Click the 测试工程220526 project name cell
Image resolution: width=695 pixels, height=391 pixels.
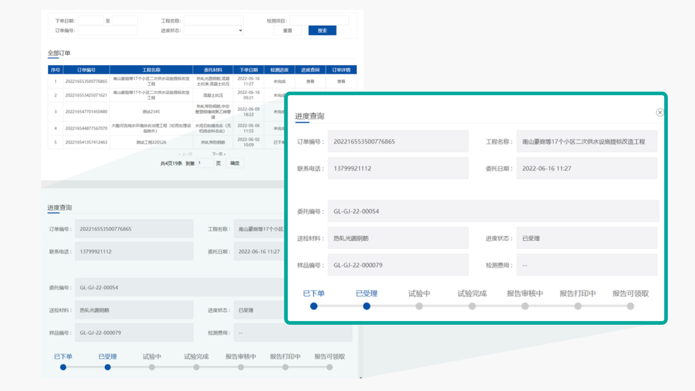click(x=151, y=142)
